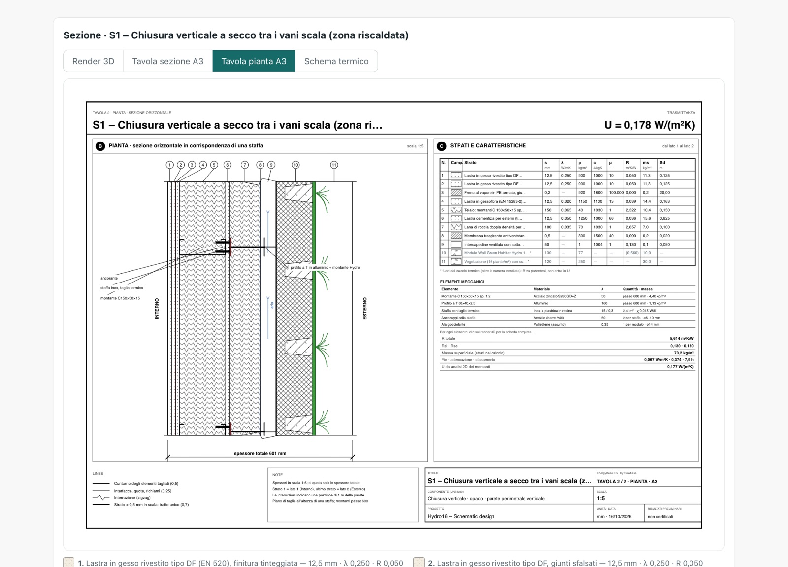The image size is (788, 567).
Task: Click row Lastra cementizia per esterni
Action: tap(567, 218)
